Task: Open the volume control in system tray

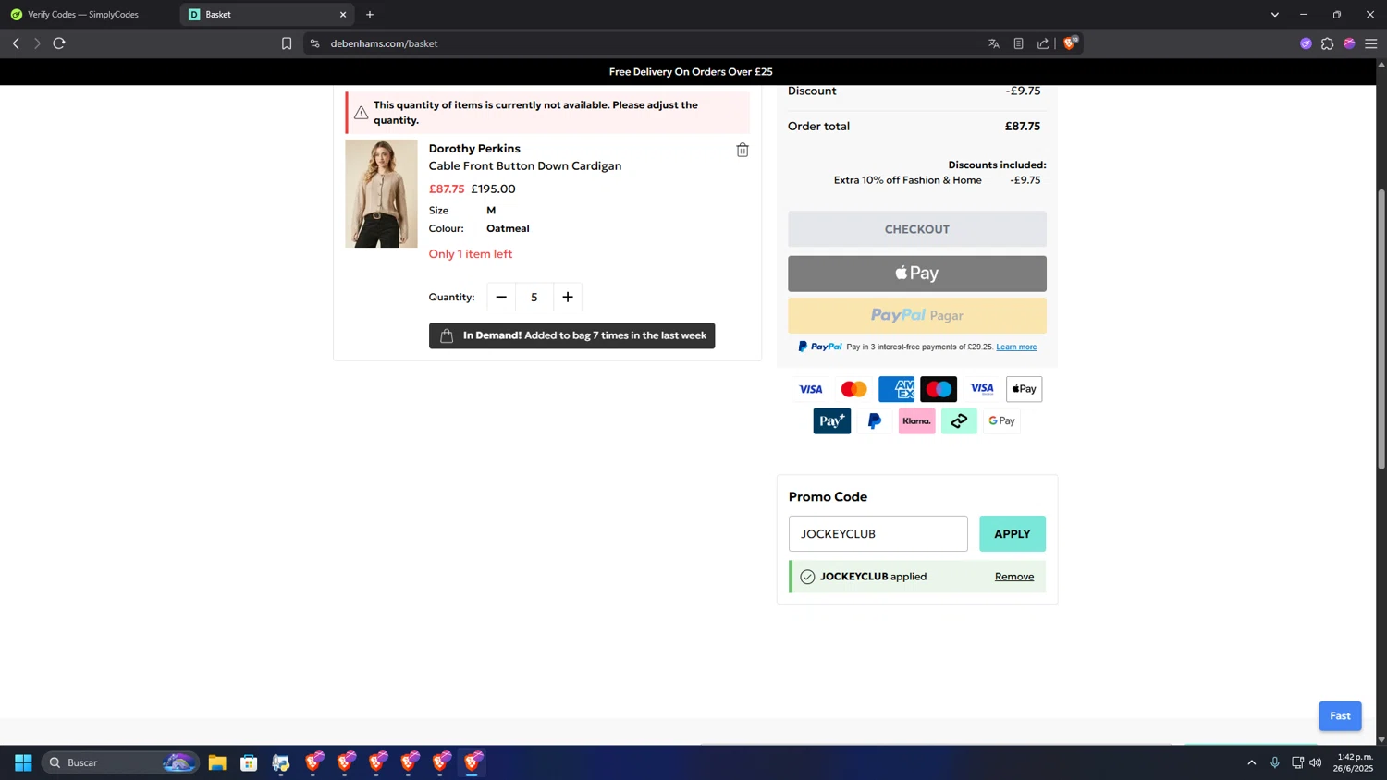Action: [x=1316, y=762]
